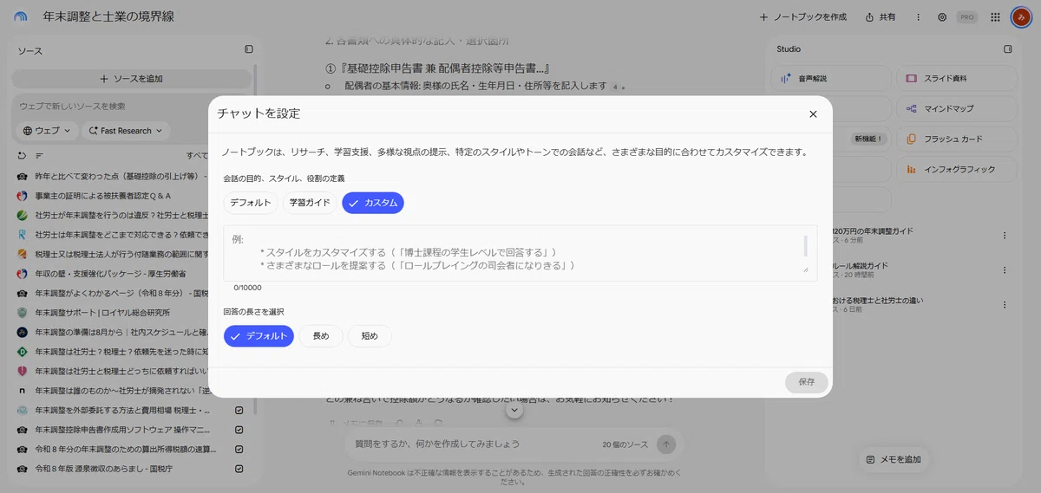Screen dimensions: 1041x493
Task: Select デフォルト response length
Action: pos(259,336)
